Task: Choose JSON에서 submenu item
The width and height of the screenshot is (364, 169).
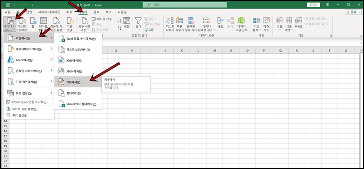Action: (x=78, y=71)
